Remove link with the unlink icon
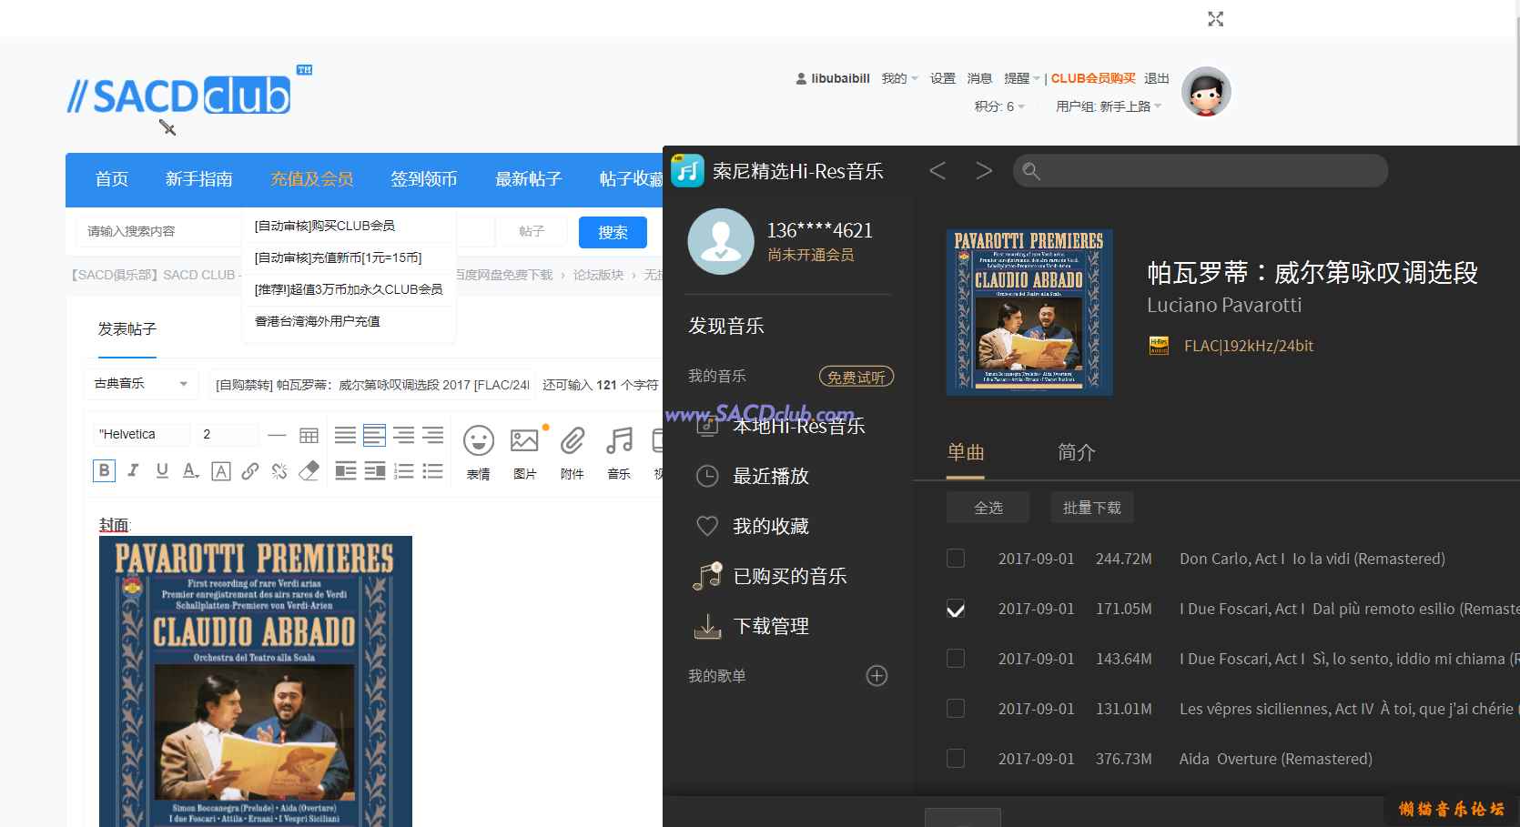The width and height of the screenshot is (1520, 827). 279,470
